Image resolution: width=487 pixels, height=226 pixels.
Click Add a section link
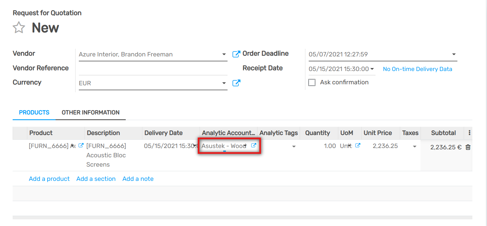(96, 179)
